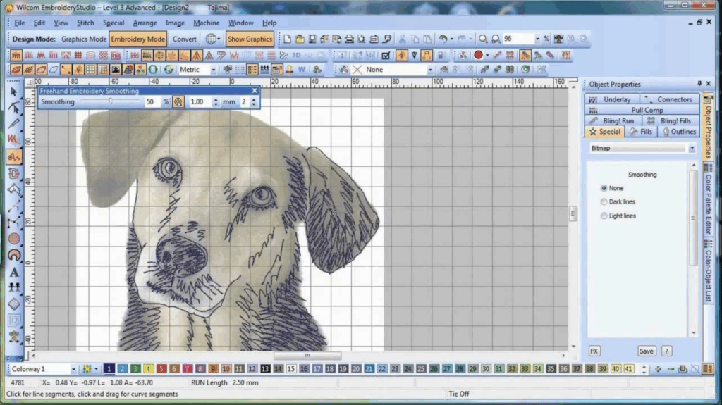This screenshot has height=405, width=722.
Task: Open the Bitmap dropdown in Object Properties
Action: click(x=692, y=148)
